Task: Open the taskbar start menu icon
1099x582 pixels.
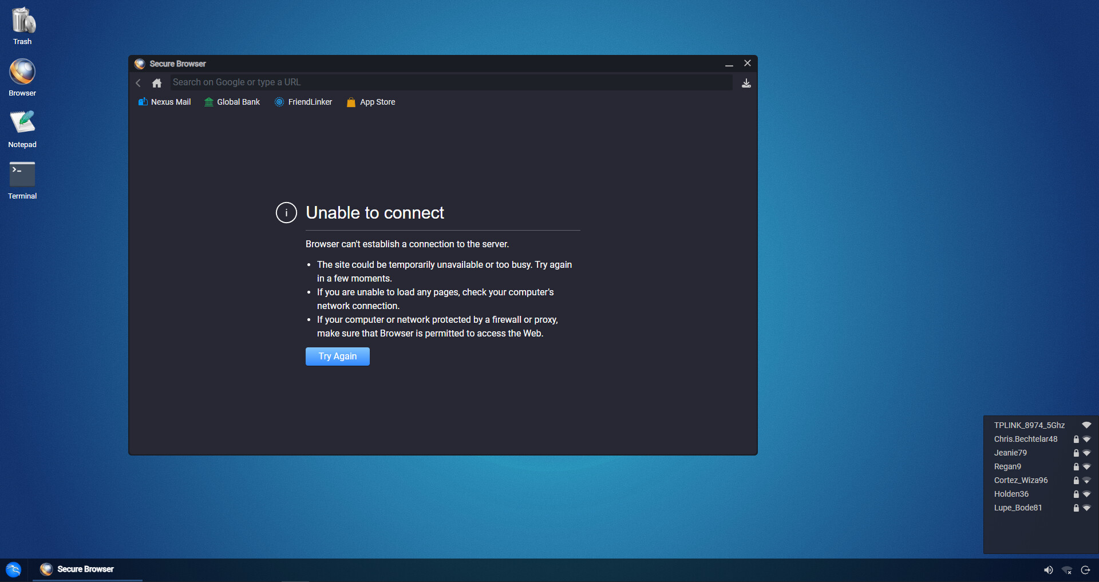Action: pyautogui.click(x=13, y=569)
